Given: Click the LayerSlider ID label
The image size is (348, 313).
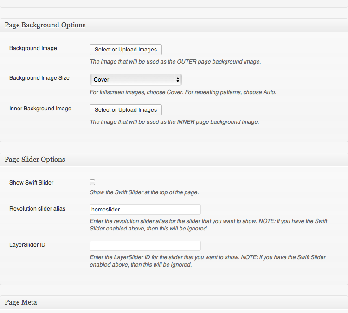Looking at the screenshot, I should (x=27, y=245).
